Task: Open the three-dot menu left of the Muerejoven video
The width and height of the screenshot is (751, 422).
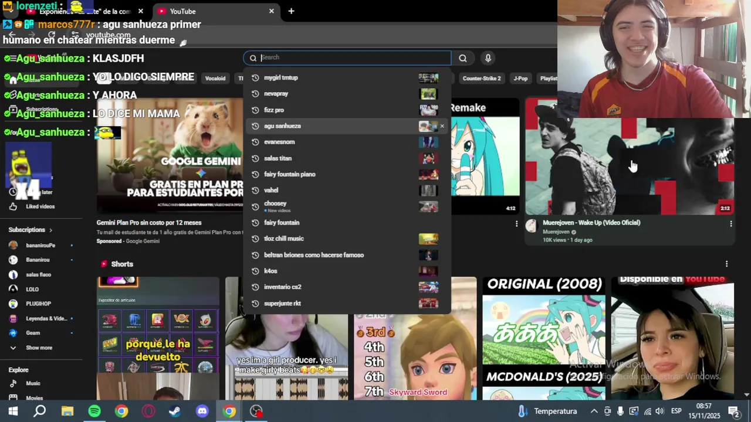Action: (x=516, y=224)
